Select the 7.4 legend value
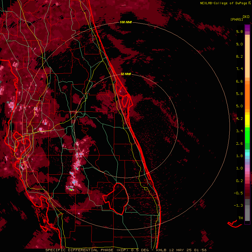Viewport: 252px width, 252px height. (x=239, y=69)
